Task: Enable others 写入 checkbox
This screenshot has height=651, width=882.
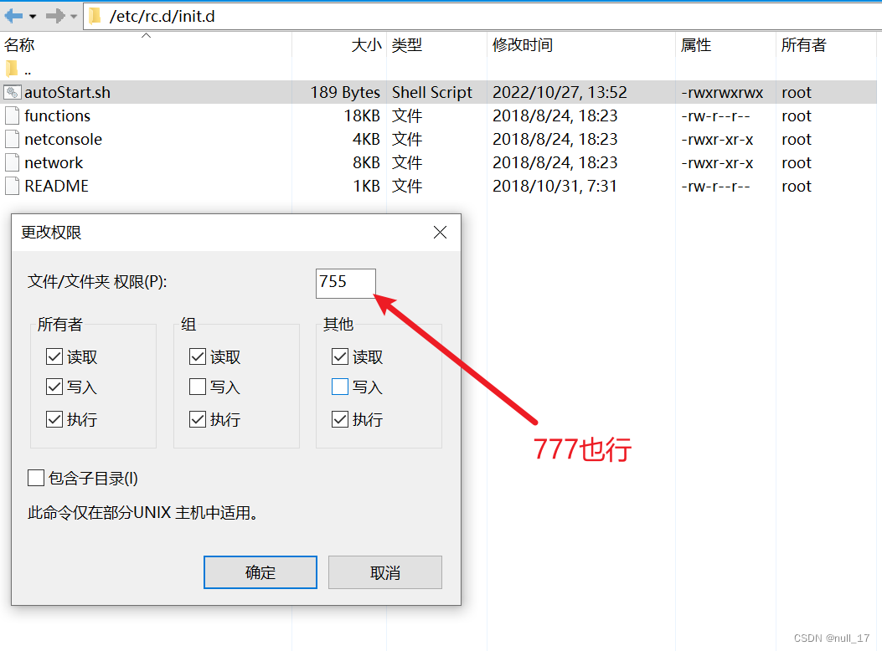Action: (x=340, y=387)
